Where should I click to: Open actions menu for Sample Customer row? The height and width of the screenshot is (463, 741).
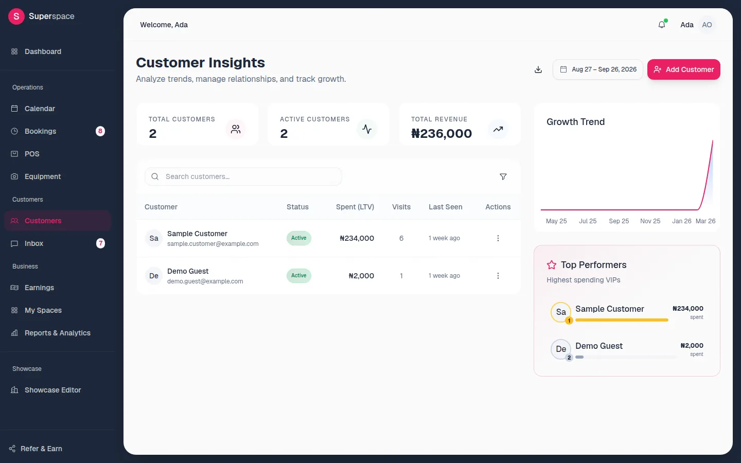(x=498, y=238)
